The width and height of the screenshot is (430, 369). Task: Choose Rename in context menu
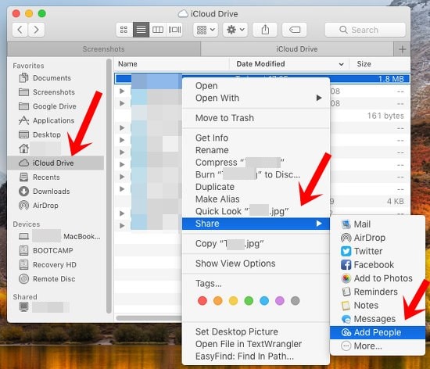256,150
